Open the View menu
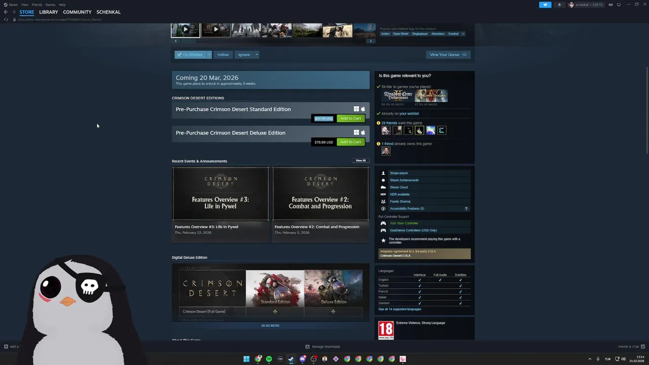649x365 pixels. point(24,5)
